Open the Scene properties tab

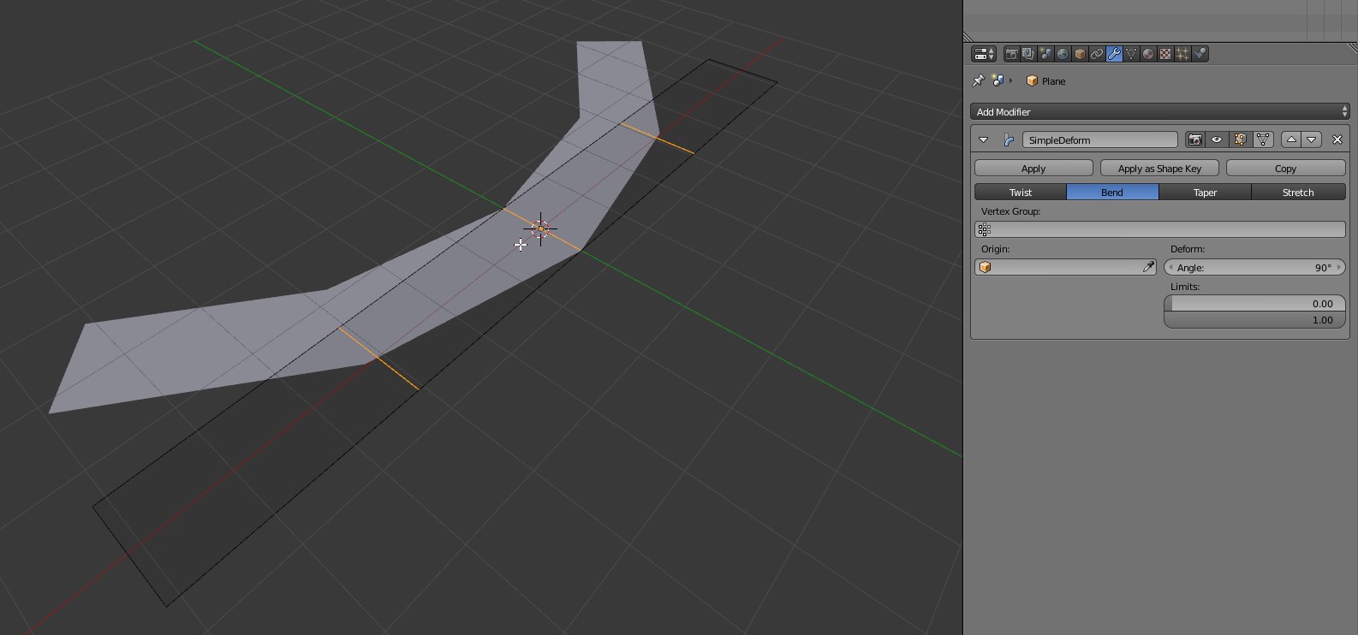1045,54
